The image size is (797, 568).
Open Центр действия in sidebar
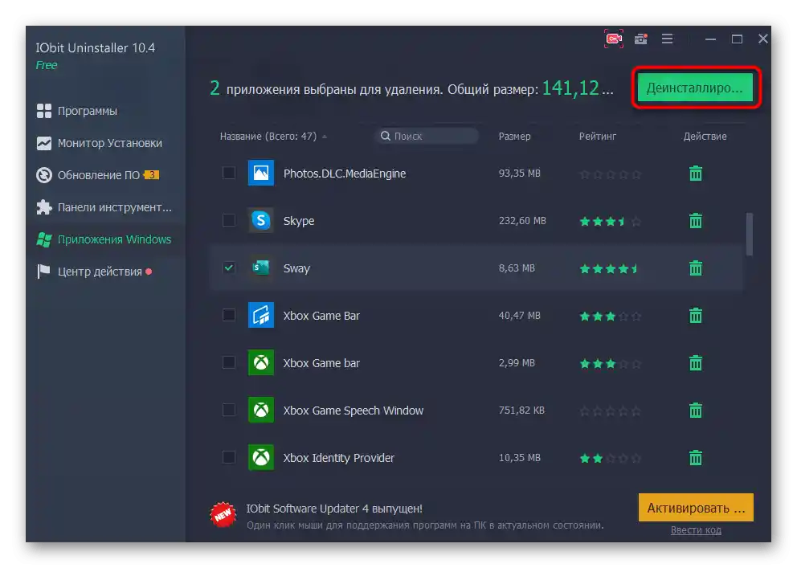[x=94, y=272]
